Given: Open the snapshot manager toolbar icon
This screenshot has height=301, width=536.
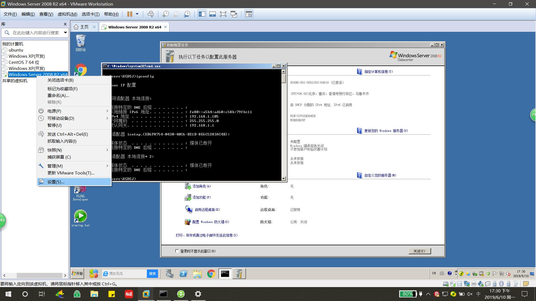Looking at the screenshot, I should 187,14.
